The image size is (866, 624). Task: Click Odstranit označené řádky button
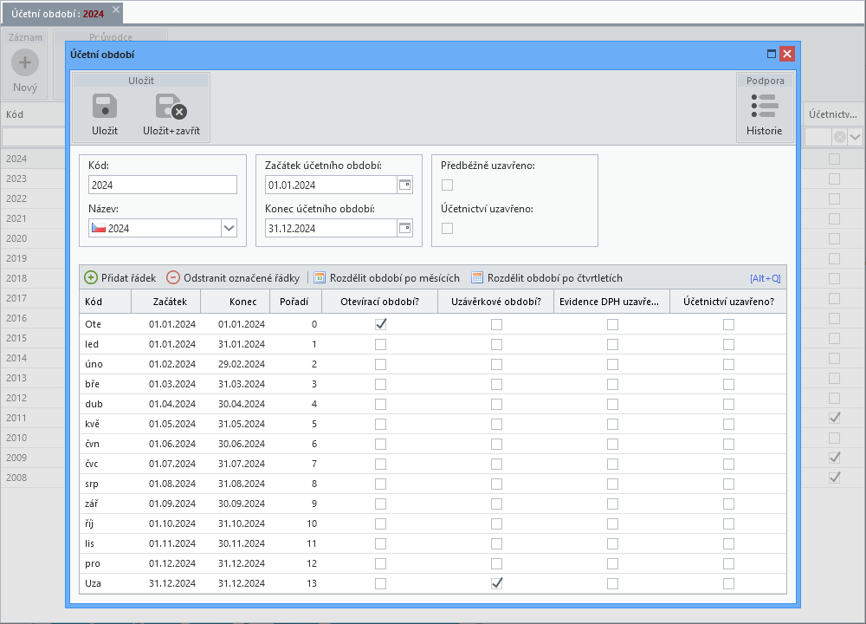233,277
